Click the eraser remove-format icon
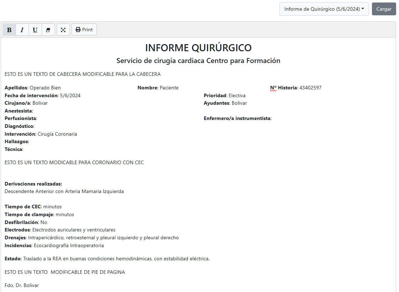This screenshot has height=292, width=399. [x=48, y=30]
